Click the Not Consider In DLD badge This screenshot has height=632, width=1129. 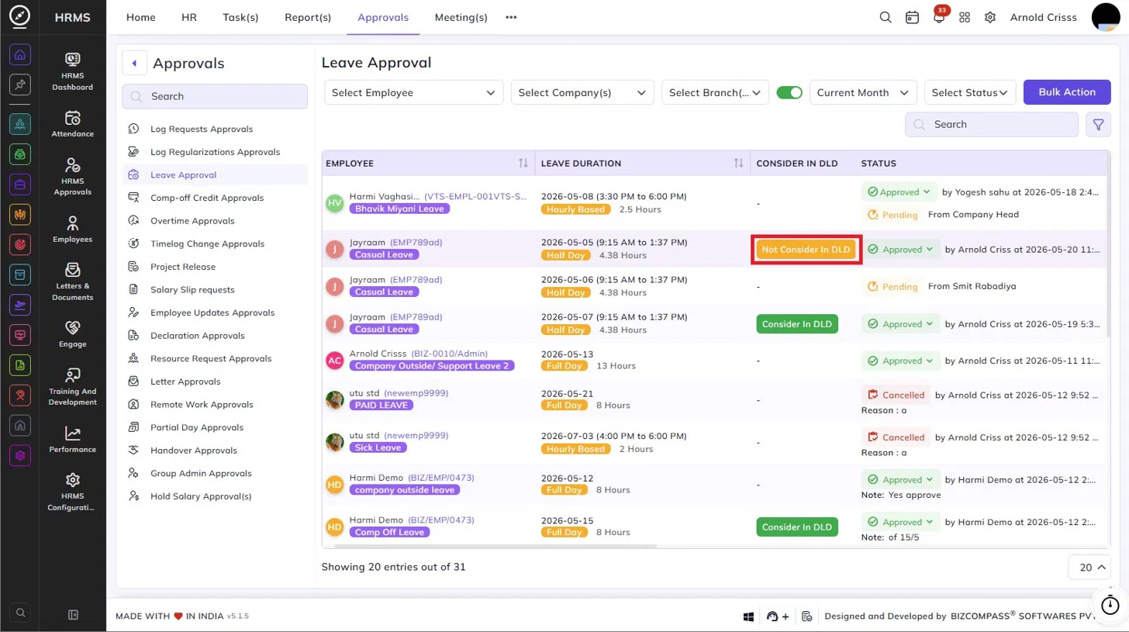(x=806, y=250)
